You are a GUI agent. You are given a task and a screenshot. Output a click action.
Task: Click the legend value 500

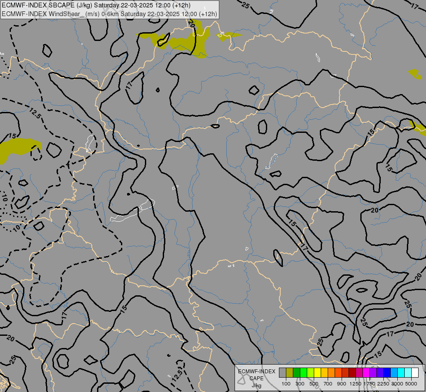(314, 384)
